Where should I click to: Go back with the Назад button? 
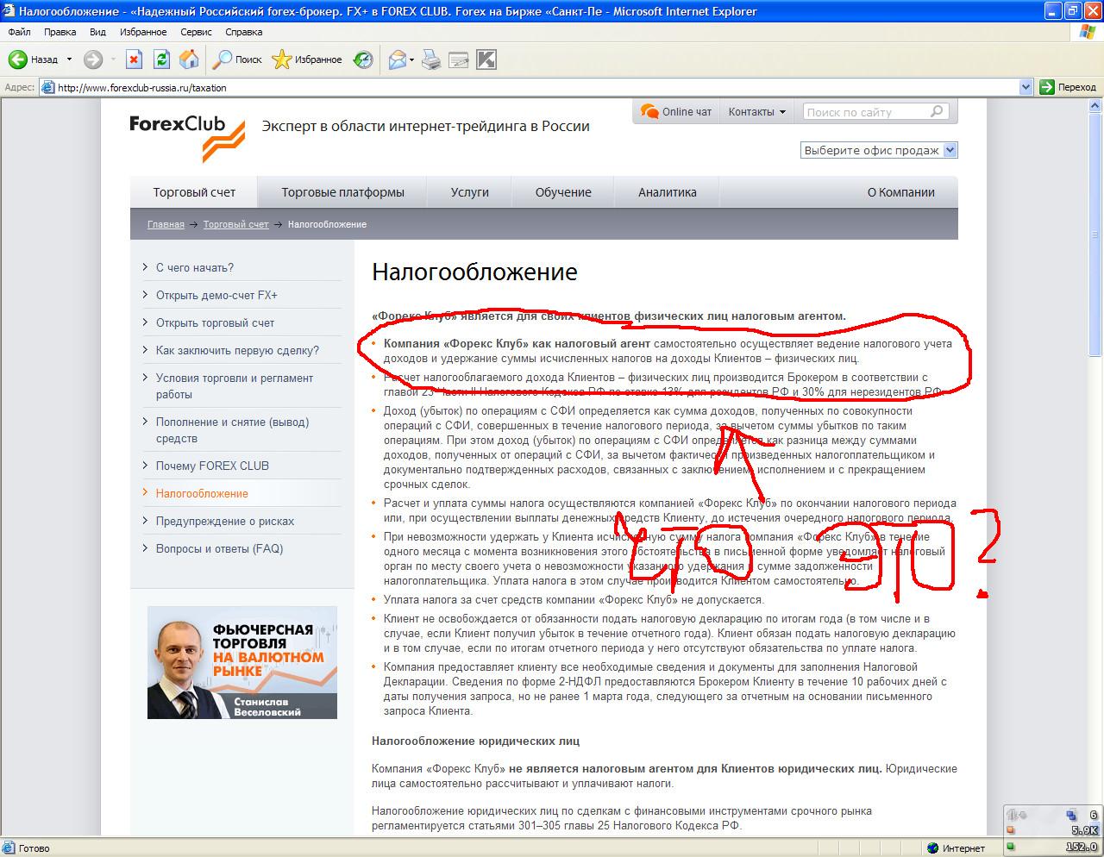pos(34,59)
